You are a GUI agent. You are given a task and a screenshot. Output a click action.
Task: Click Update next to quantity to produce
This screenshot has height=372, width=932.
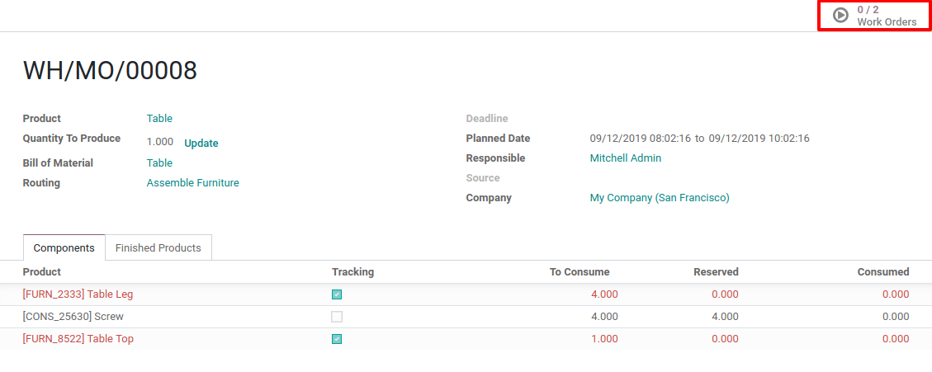point(201,143)
